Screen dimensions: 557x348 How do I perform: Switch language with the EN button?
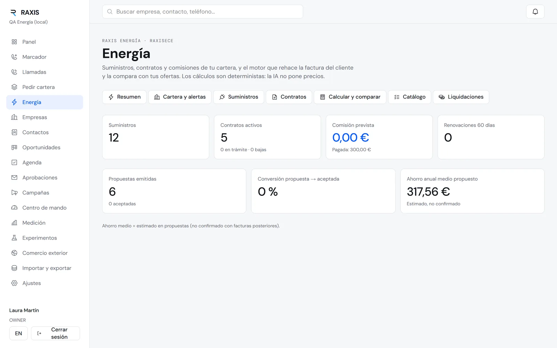tap(18, 333)
